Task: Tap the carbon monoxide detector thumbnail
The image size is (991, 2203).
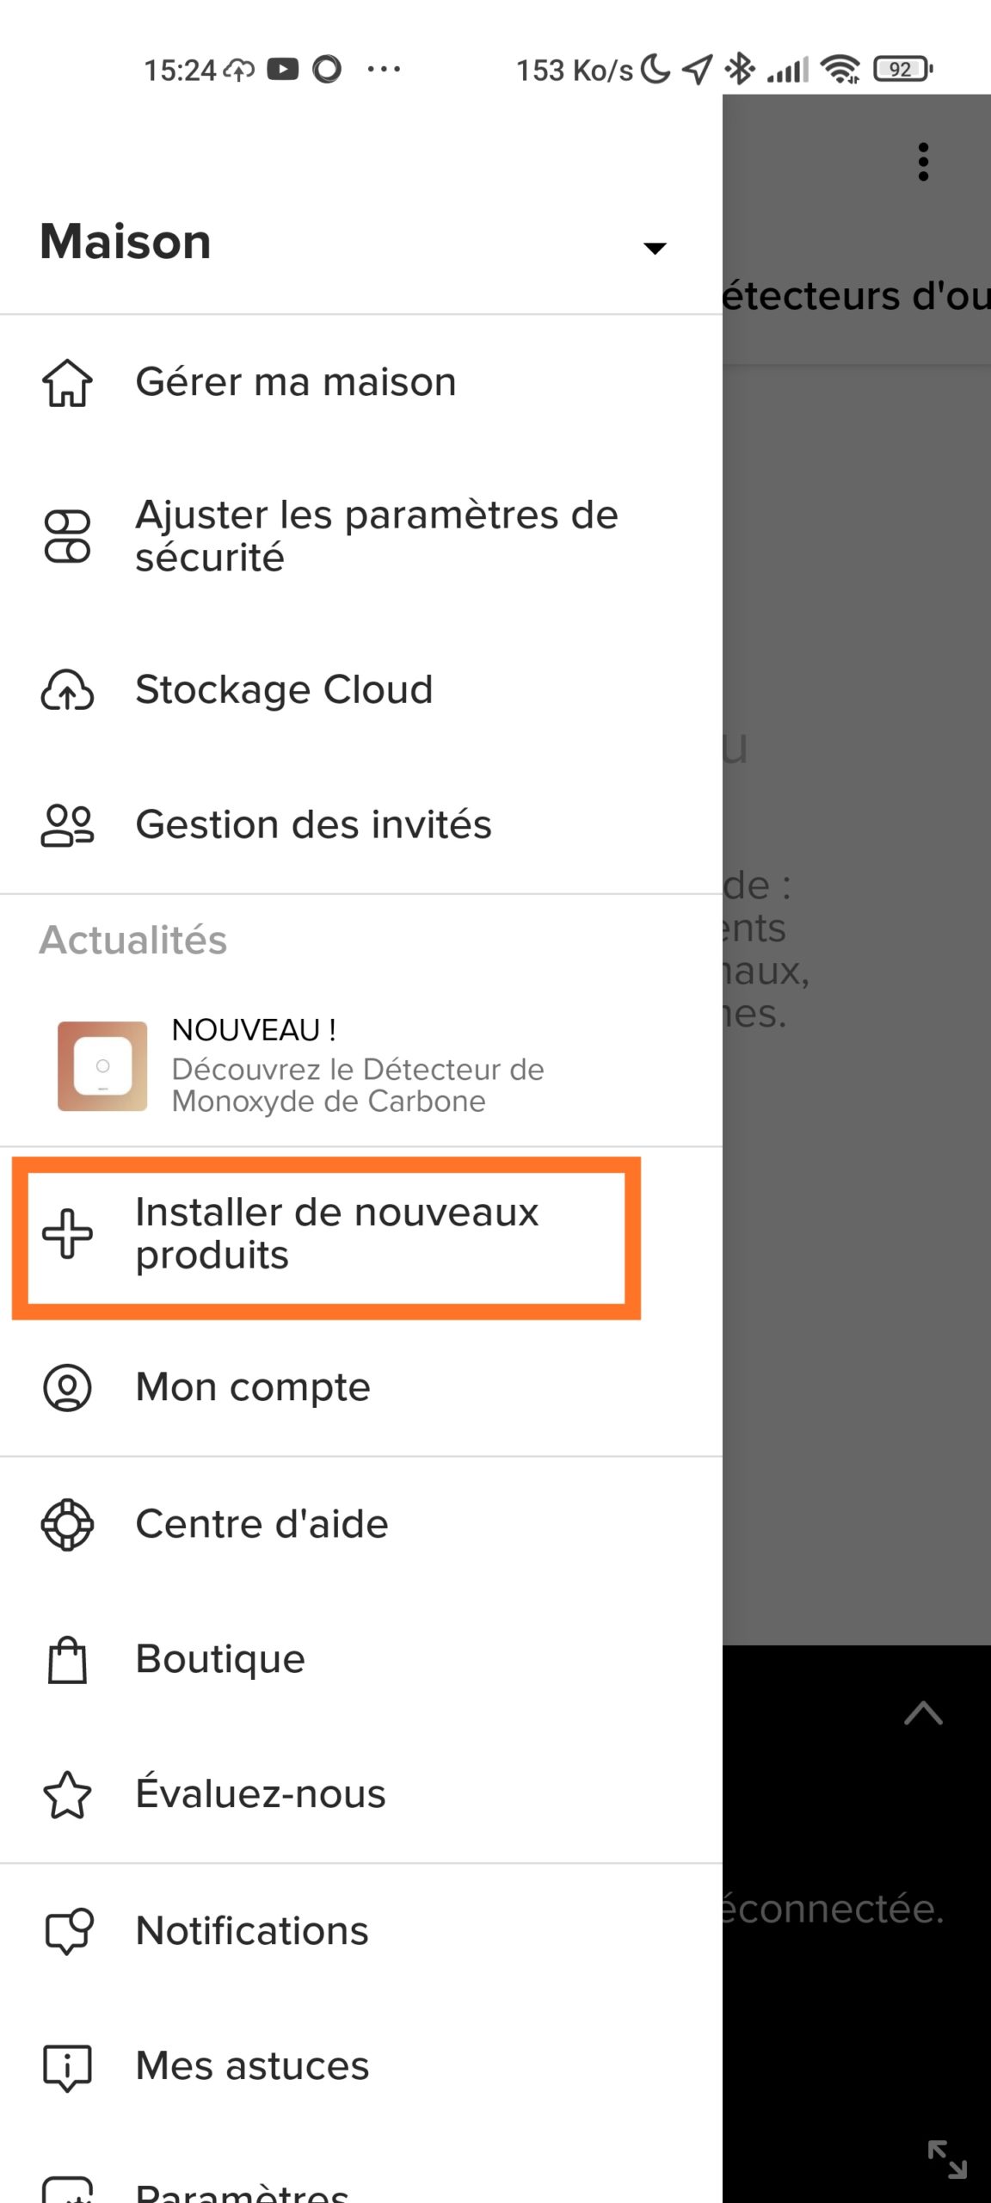Action: pyautogui.click(x=102, y=1066)
